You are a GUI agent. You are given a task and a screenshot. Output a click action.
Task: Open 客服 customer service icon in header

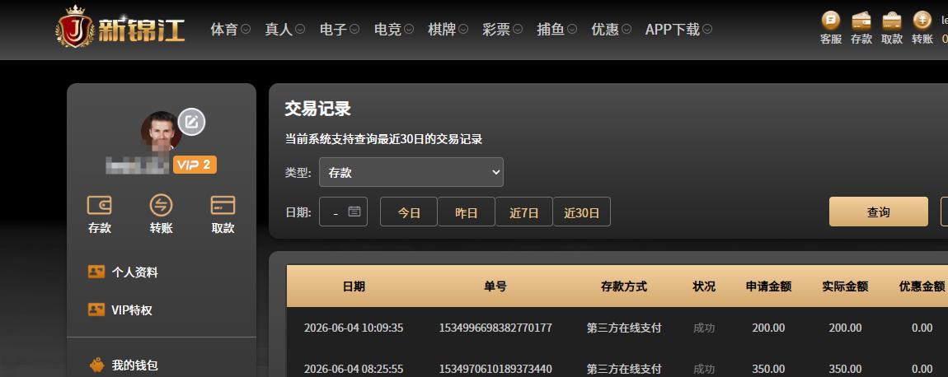tap(831, 21)
